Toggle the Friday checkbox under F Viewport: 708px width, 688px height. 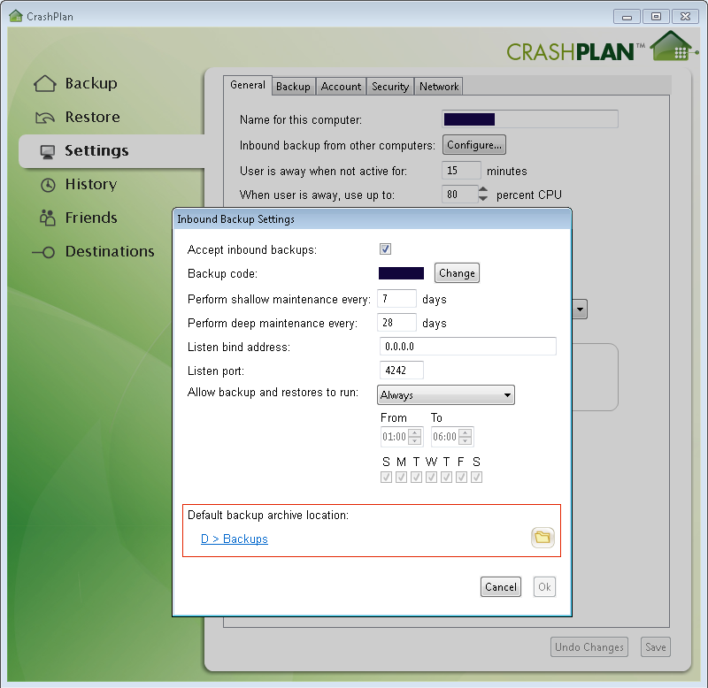point(461,477)
